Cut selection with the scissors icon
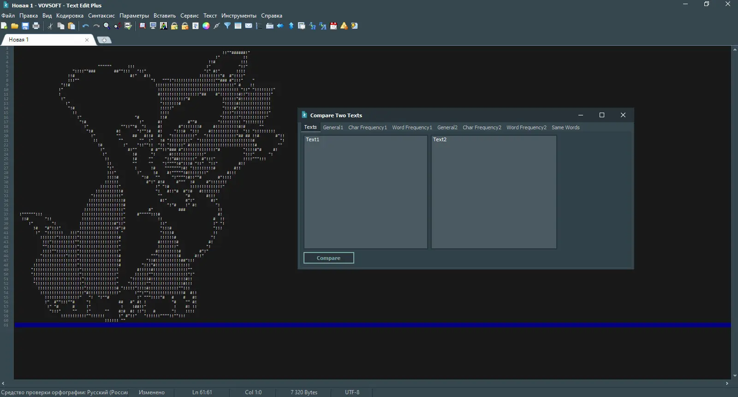738x397 pixels. click(50, 26)
